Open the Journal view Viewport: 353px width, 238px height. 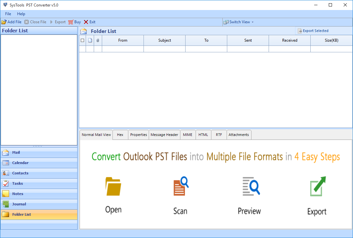(x=19, y=204)
